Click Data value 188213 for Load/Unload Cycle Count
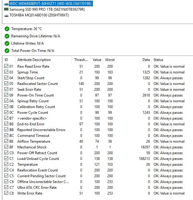 (x=144, y=159)
